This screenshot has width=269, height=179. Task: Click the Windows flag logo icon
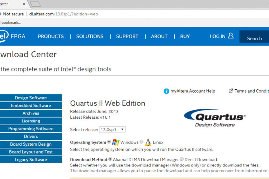115,142
